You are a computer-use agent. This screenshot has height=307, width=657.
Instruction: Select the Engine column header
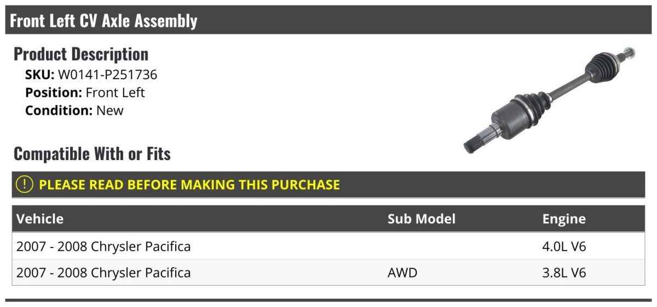coord(564,219)
